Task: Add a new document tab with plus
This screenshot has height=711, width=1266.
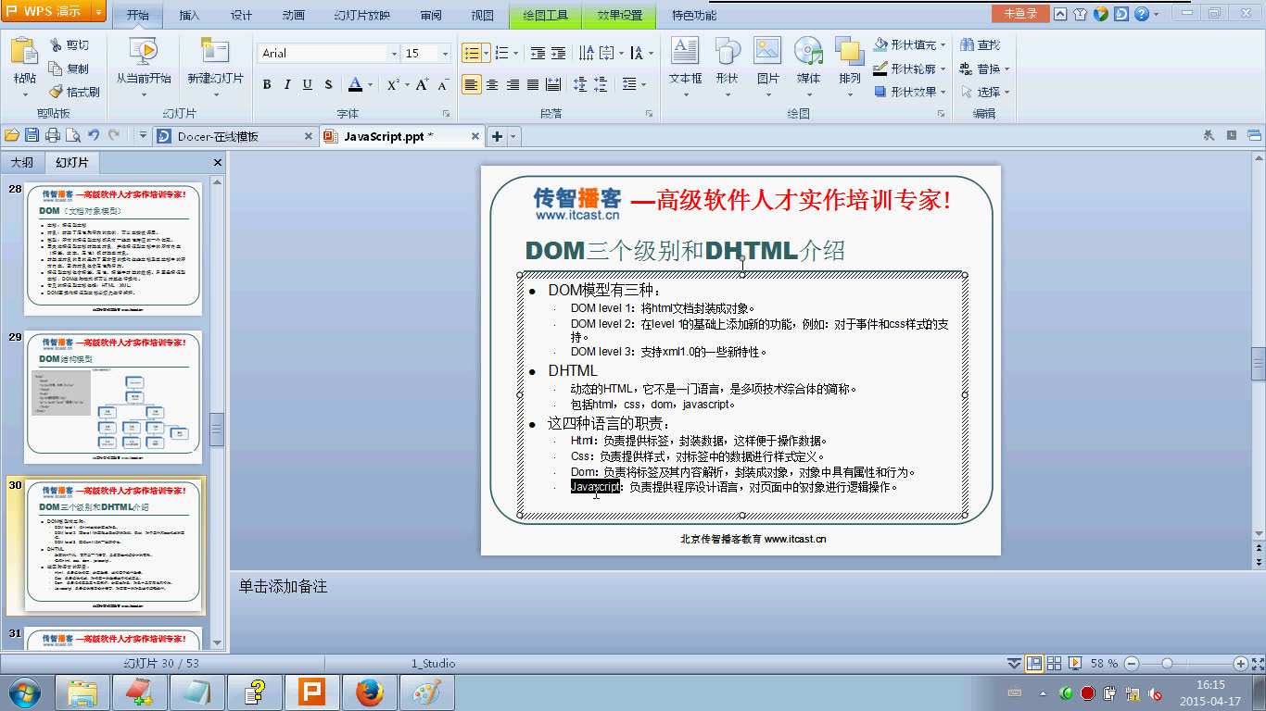Action: tap(497, 136)
